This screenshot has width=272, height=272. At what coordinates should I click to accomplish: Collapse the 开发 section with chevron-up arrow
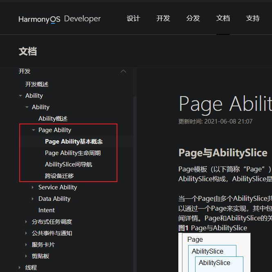[124, 71]
